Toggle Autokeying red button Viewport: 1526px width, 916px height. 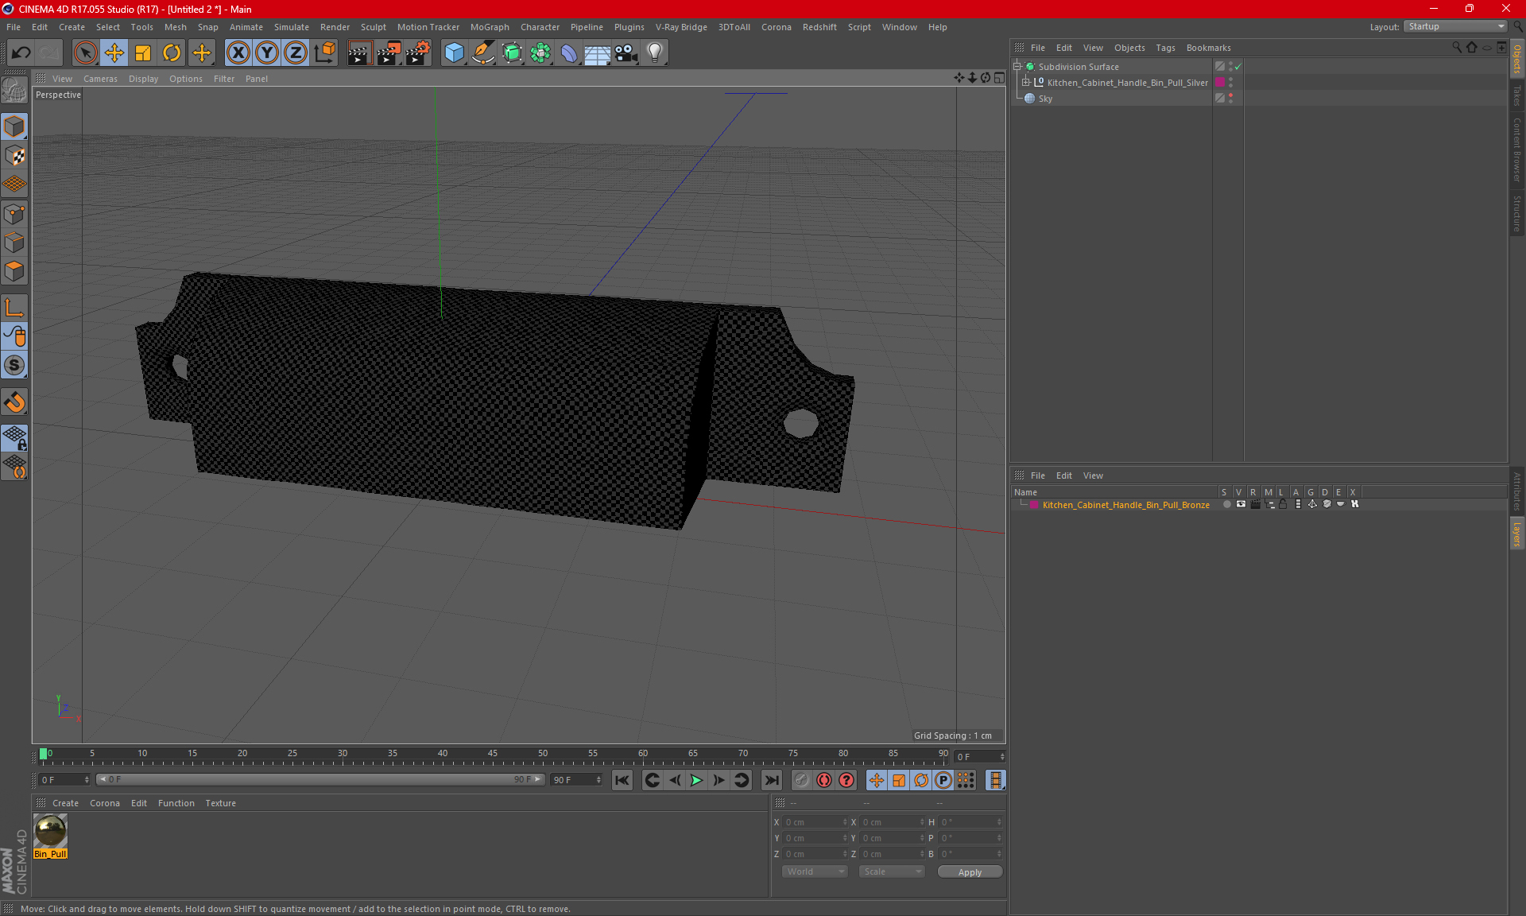click(x=824, y=780)
